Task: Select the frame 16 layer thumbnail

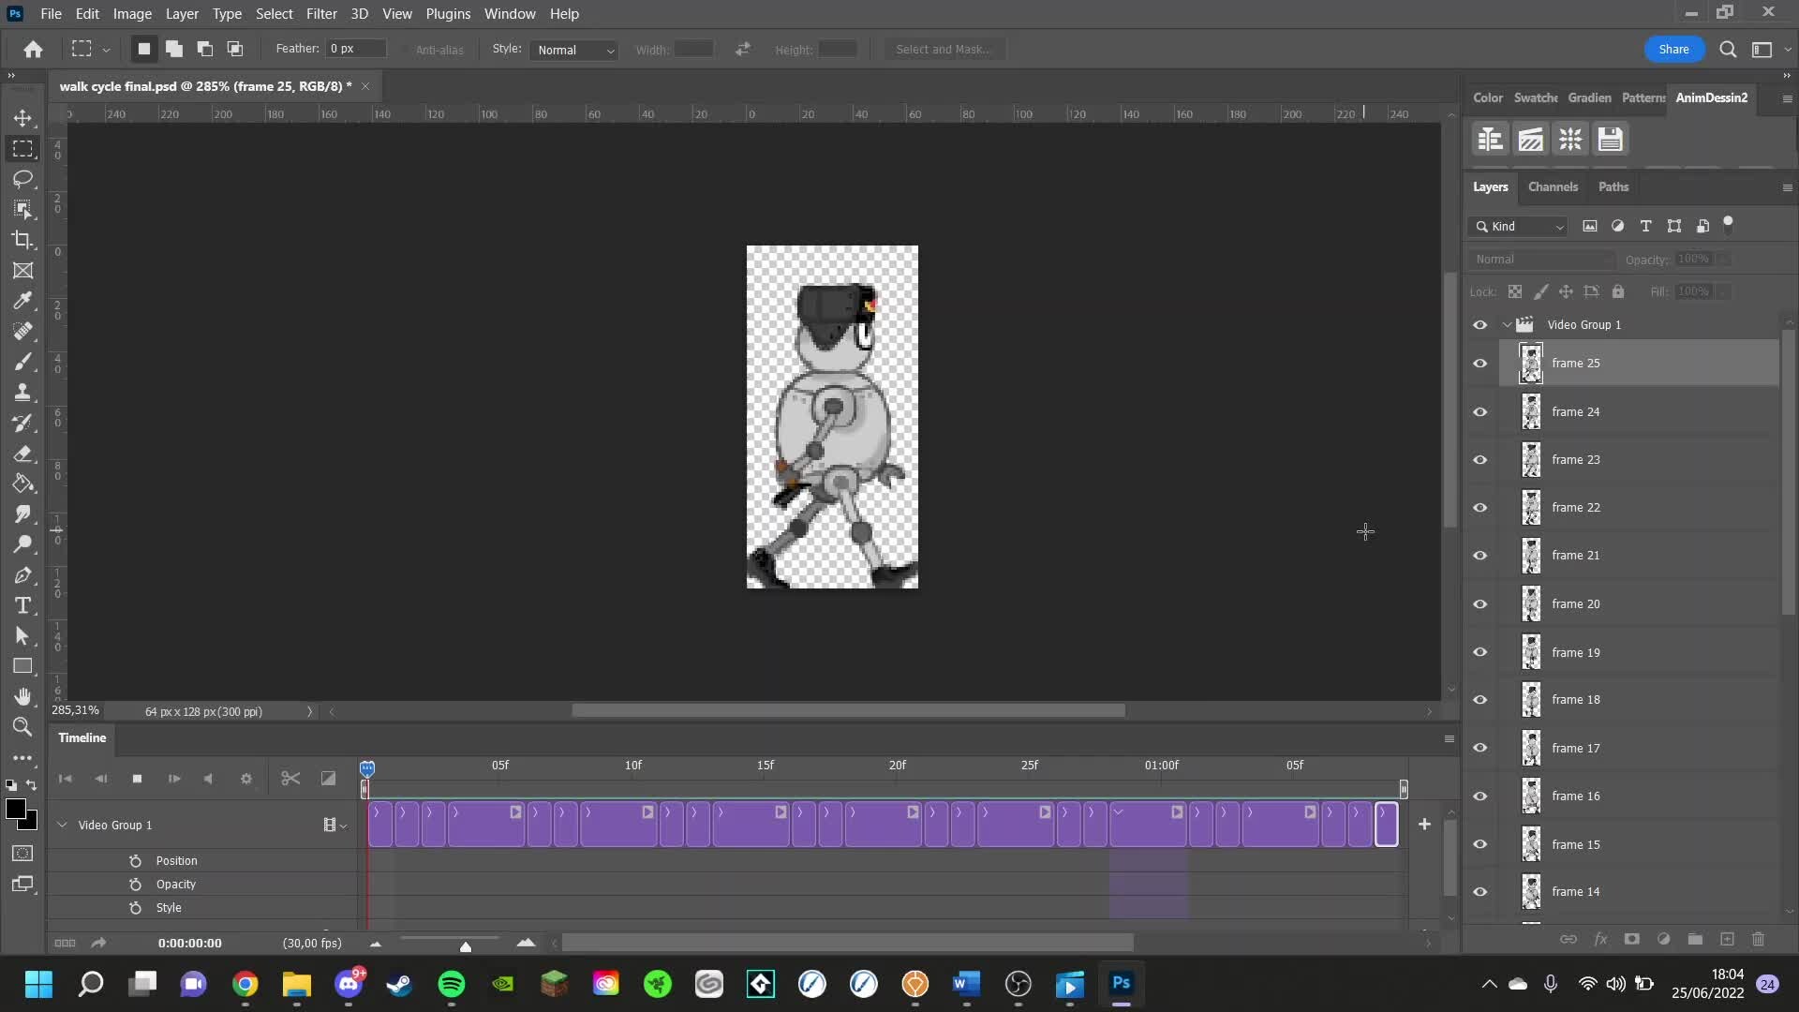Action: click(x=1531, y=796)
